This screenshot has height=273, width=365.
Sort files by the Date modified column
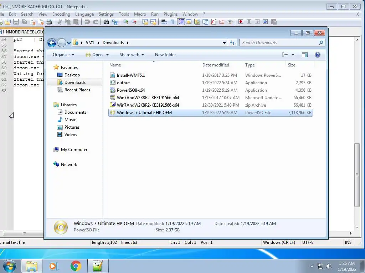click(x=221, y=65)
